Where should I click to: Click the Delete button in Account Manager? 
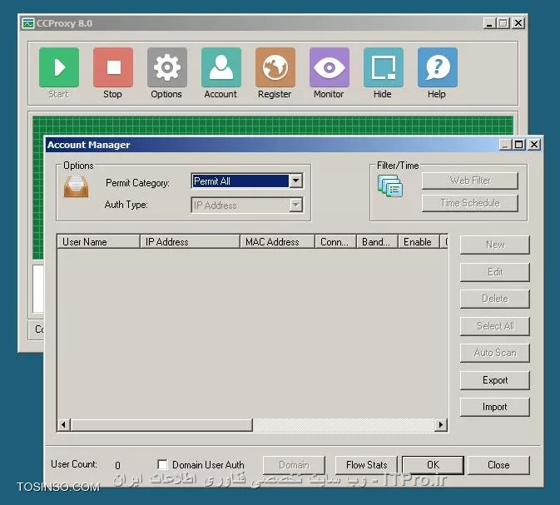click(494, 299)
